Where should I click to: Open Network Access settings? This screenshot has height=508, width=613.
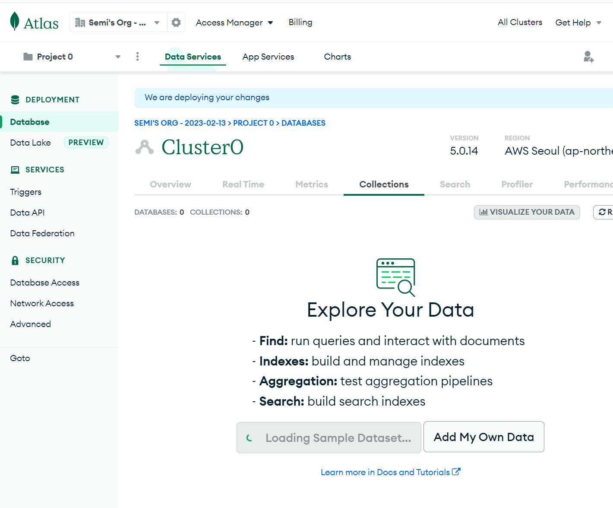pyautogui.click(x=42, y=303)
